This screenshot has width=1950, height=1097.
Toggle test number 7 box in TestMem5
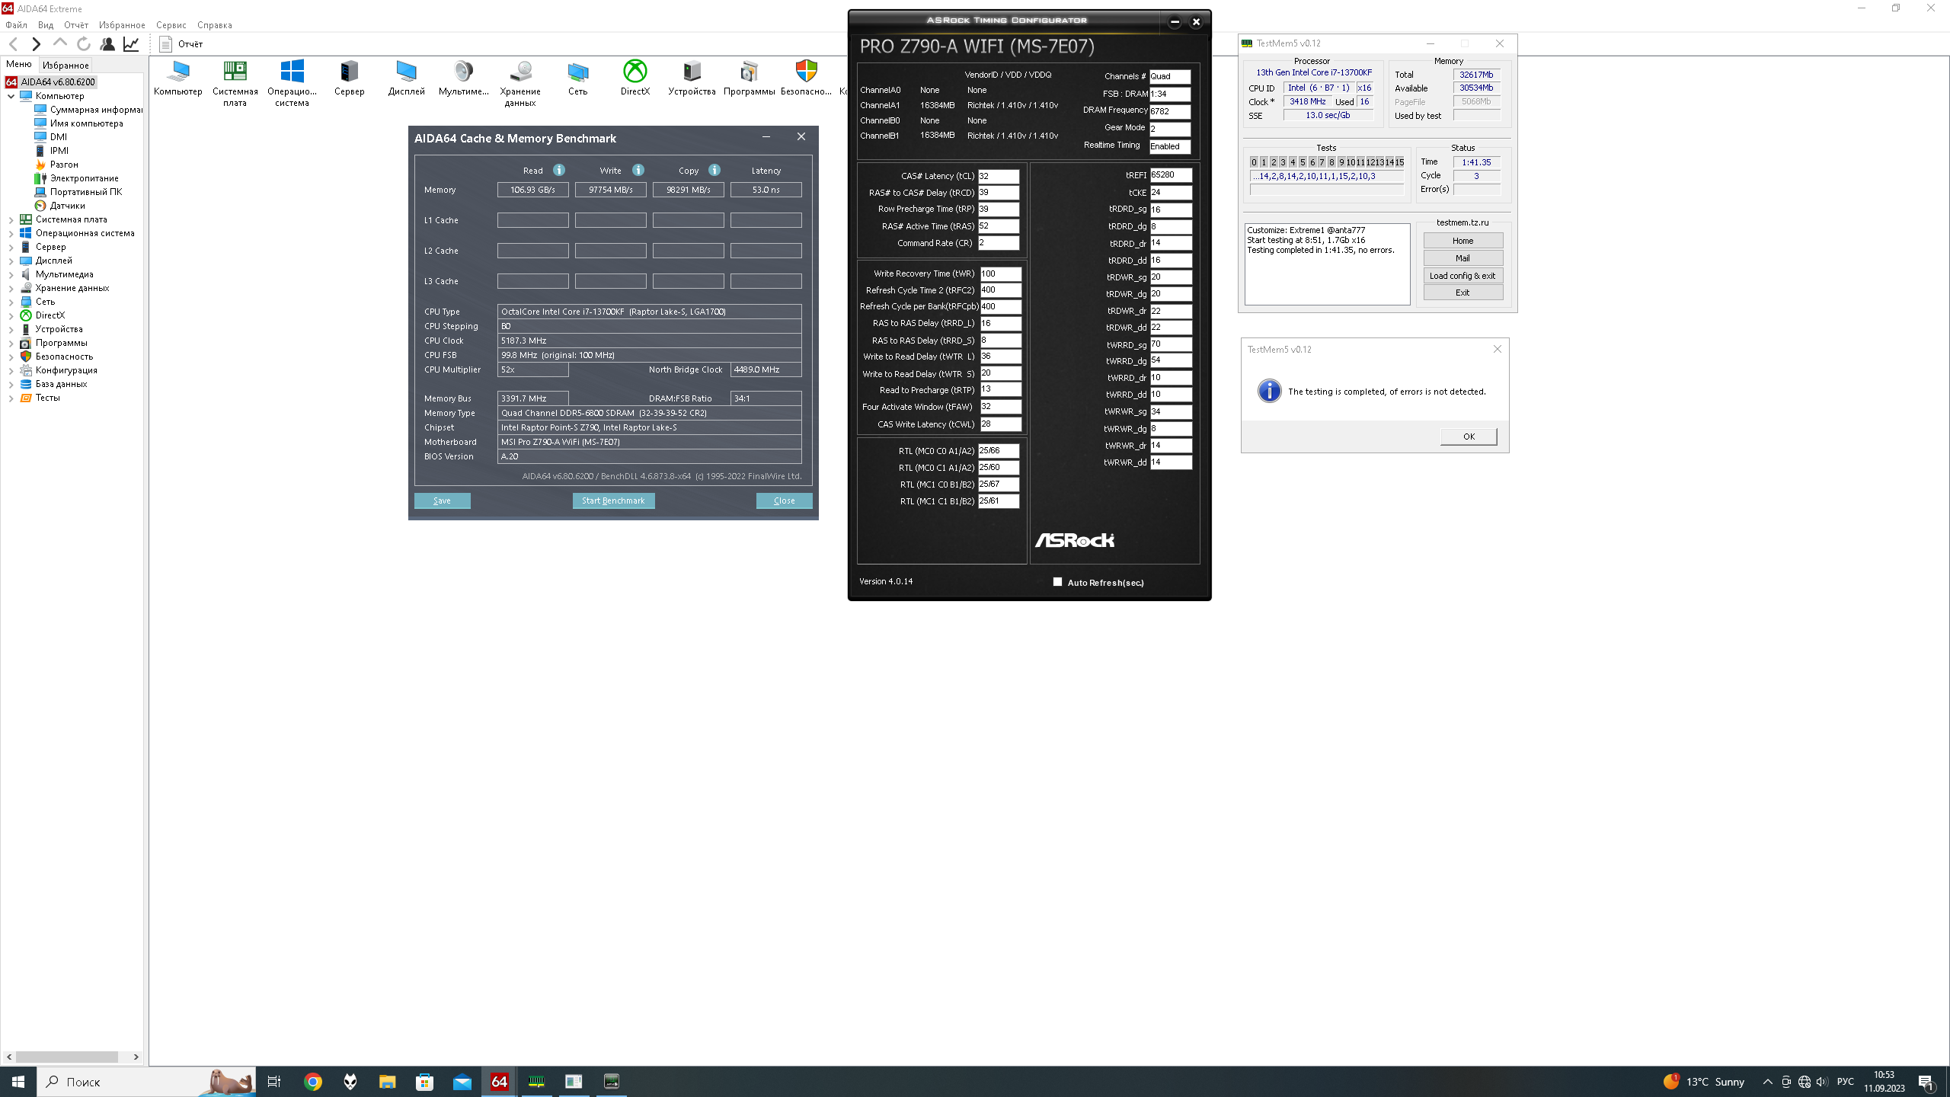click(1322, 162)
